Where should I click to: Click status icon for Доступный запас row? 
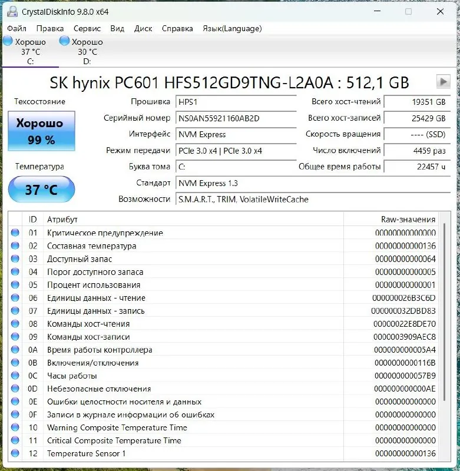[x=15, y=258]
